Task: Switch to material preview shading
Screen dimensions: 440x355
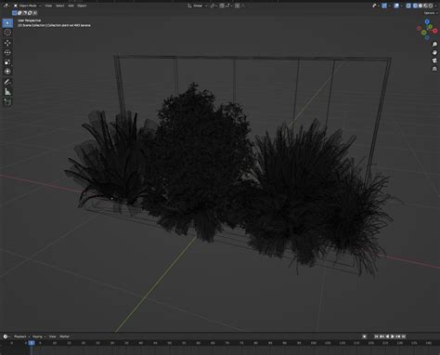Action: tap(425, 6)
